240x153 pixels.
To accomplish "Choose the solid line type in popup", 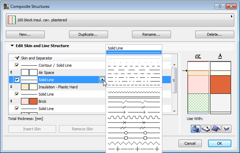I will coord(134,53).
